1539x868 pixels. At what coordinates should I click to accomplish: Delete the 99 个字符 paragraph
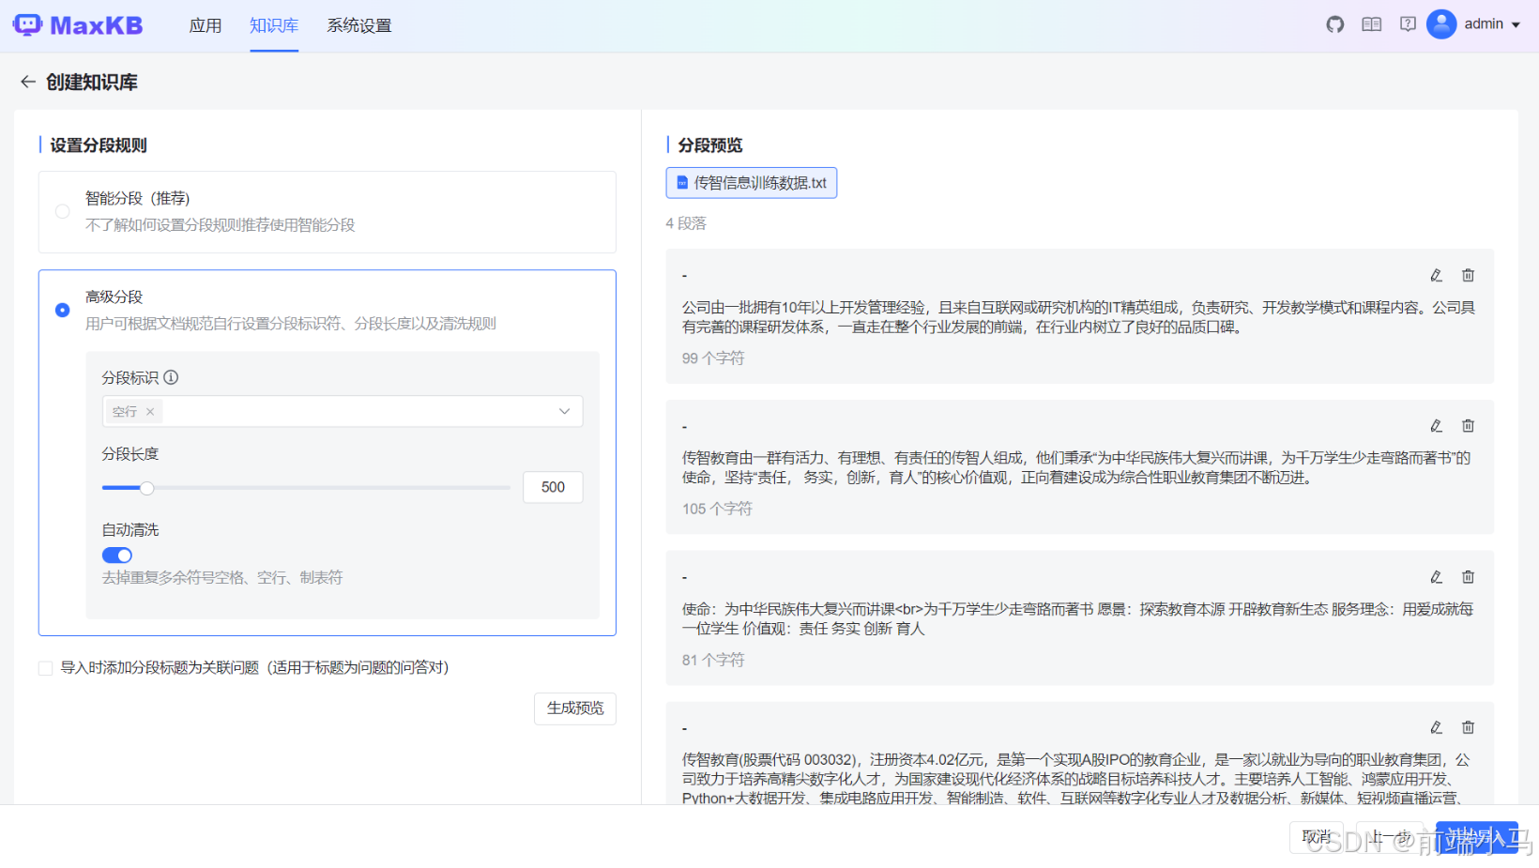(1469, 275)
